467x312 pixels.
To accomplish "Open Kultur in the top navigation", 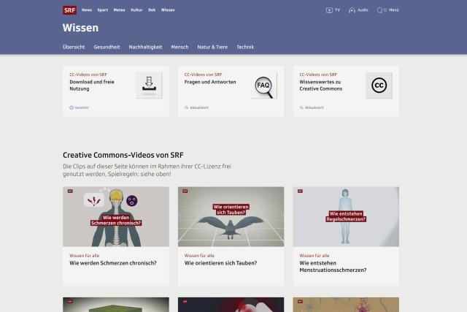I will tap(136, 10).
